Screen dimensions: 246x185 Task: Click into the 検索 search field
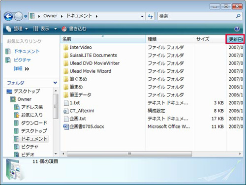tap(197, 16)
